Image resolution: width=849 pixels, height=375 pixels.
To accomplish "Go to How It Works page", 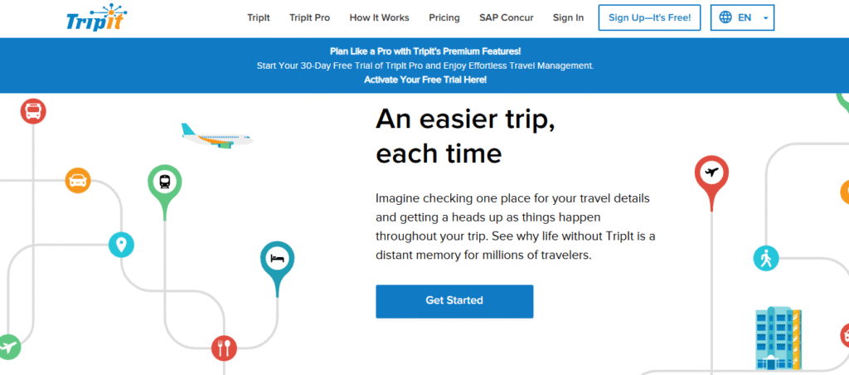I will pos(380,18).
